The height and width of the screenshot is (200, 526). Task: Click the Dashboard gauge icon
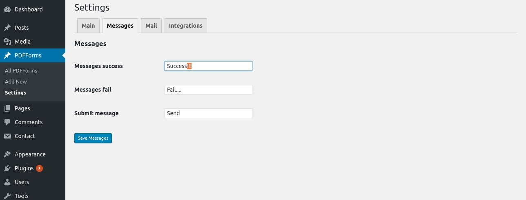tap(7, 9)
